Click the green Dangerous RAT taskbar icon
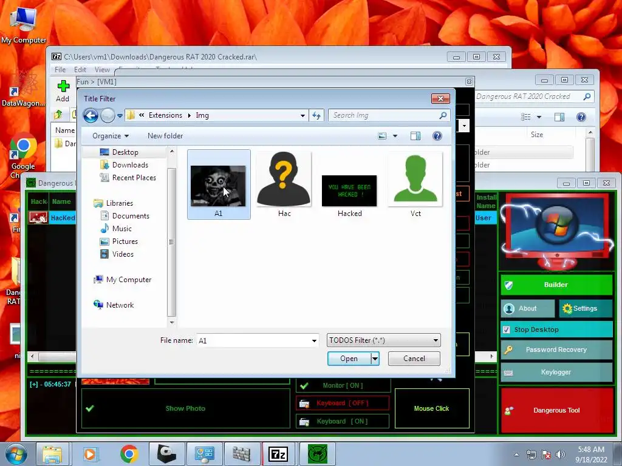622x466 pixels. 318,454
